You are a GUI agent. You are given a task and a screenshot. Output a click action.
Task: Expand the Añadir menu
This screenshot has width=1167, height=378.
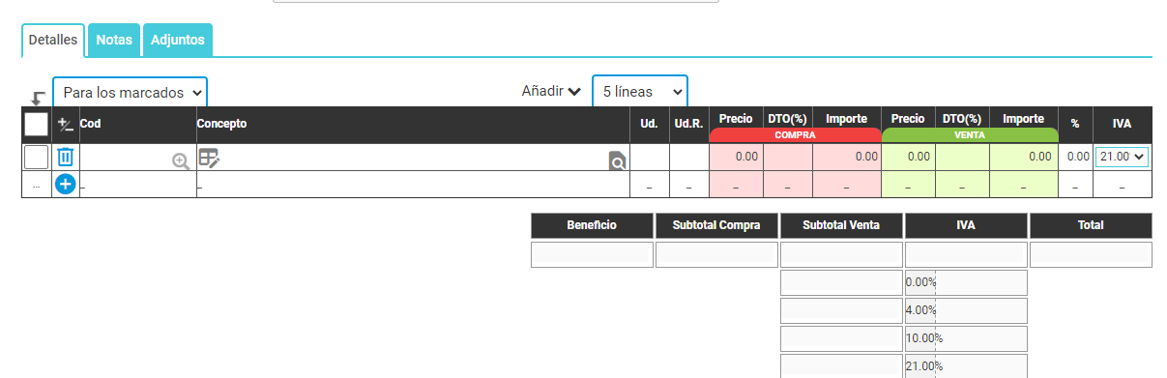tap(551, 92)
